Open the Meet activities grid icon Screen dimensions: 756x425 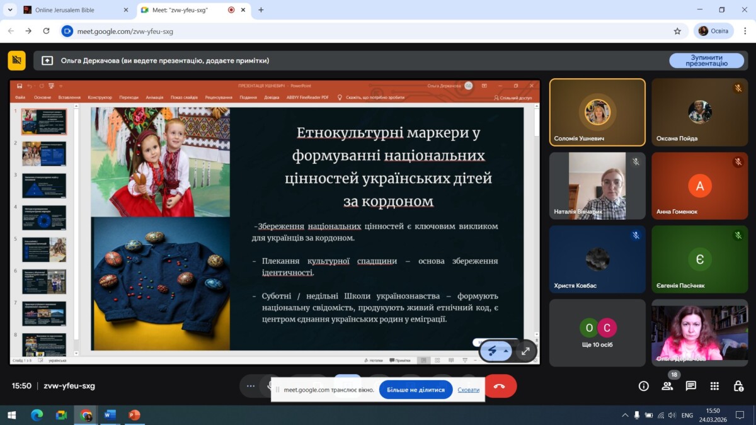[x=714, y=386]
